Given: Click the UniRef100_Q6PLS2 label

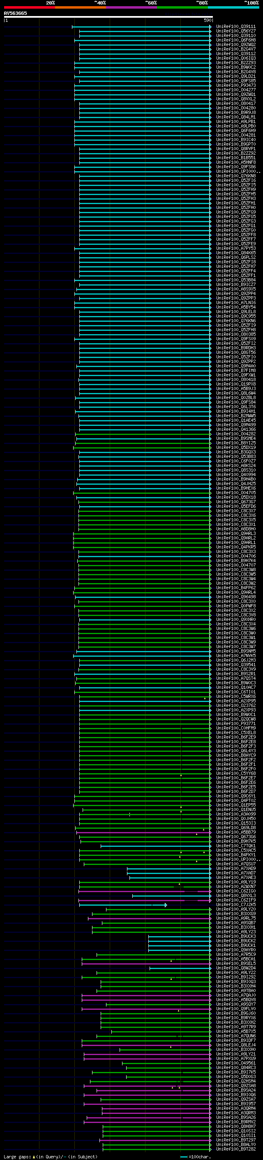Looking at the screenshot, I should (235, 257).
